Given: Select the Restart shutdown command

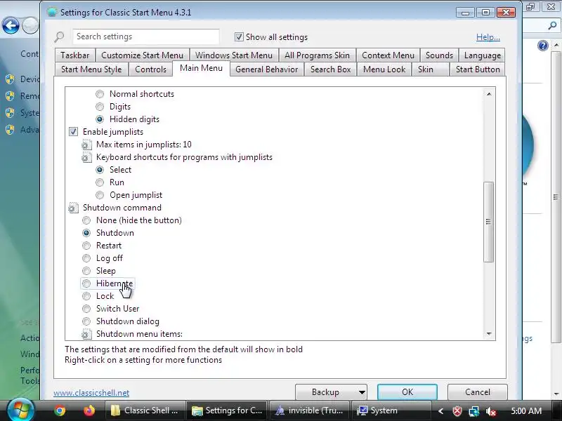Looking at the screenshot, I should click(x=86, y=246).
